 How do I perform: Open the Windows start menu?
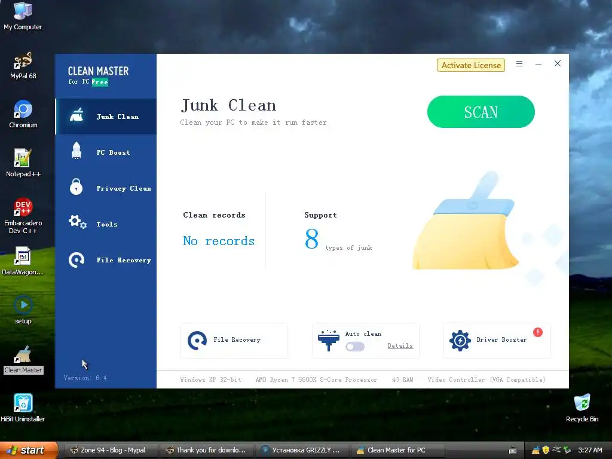click(29, 450)
